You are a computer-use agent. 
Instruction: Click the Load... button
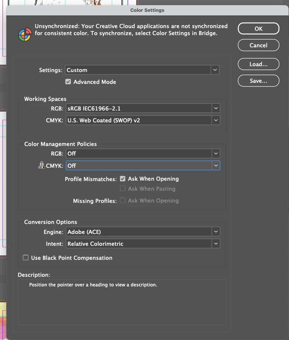[258, 64]
